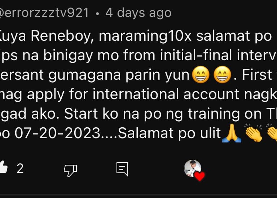This screenshot has width=277, height=198.
Task: Click the first grinning face emoji
Action: [x=201, y=75]
